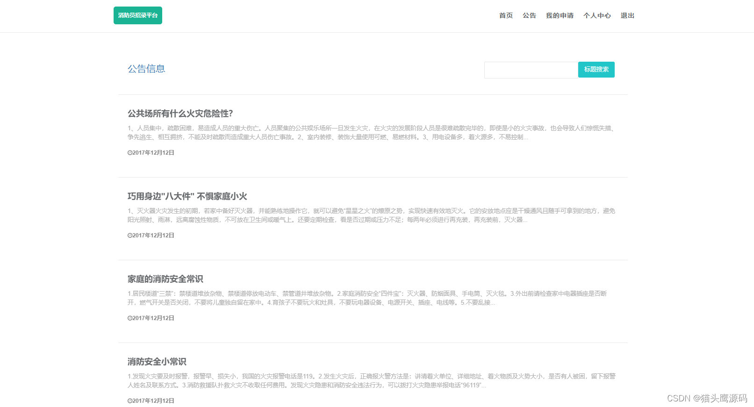Click clock icon under 公共场所有什么火灾危险性
The height and width of the screenshot is (407, 754).
click(129, 153)
